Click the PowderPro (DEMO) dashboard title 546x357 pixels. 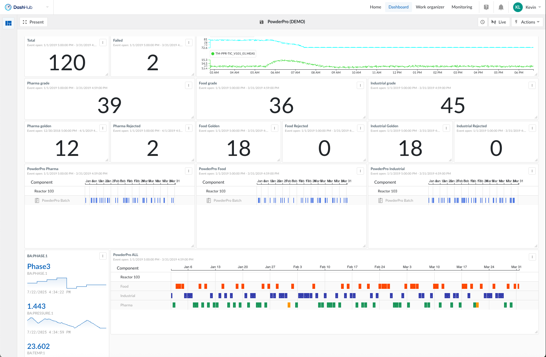[286, 22]
